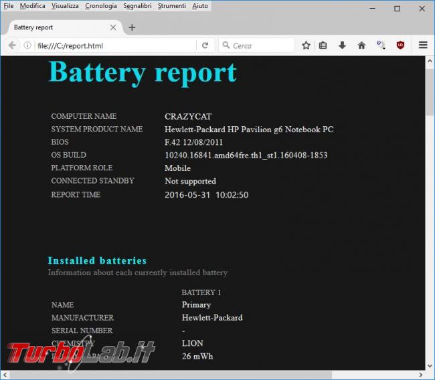This screenshot has height=380, width=435.
Task: Open the downloads arrow icon
Action: pos(342,45)
